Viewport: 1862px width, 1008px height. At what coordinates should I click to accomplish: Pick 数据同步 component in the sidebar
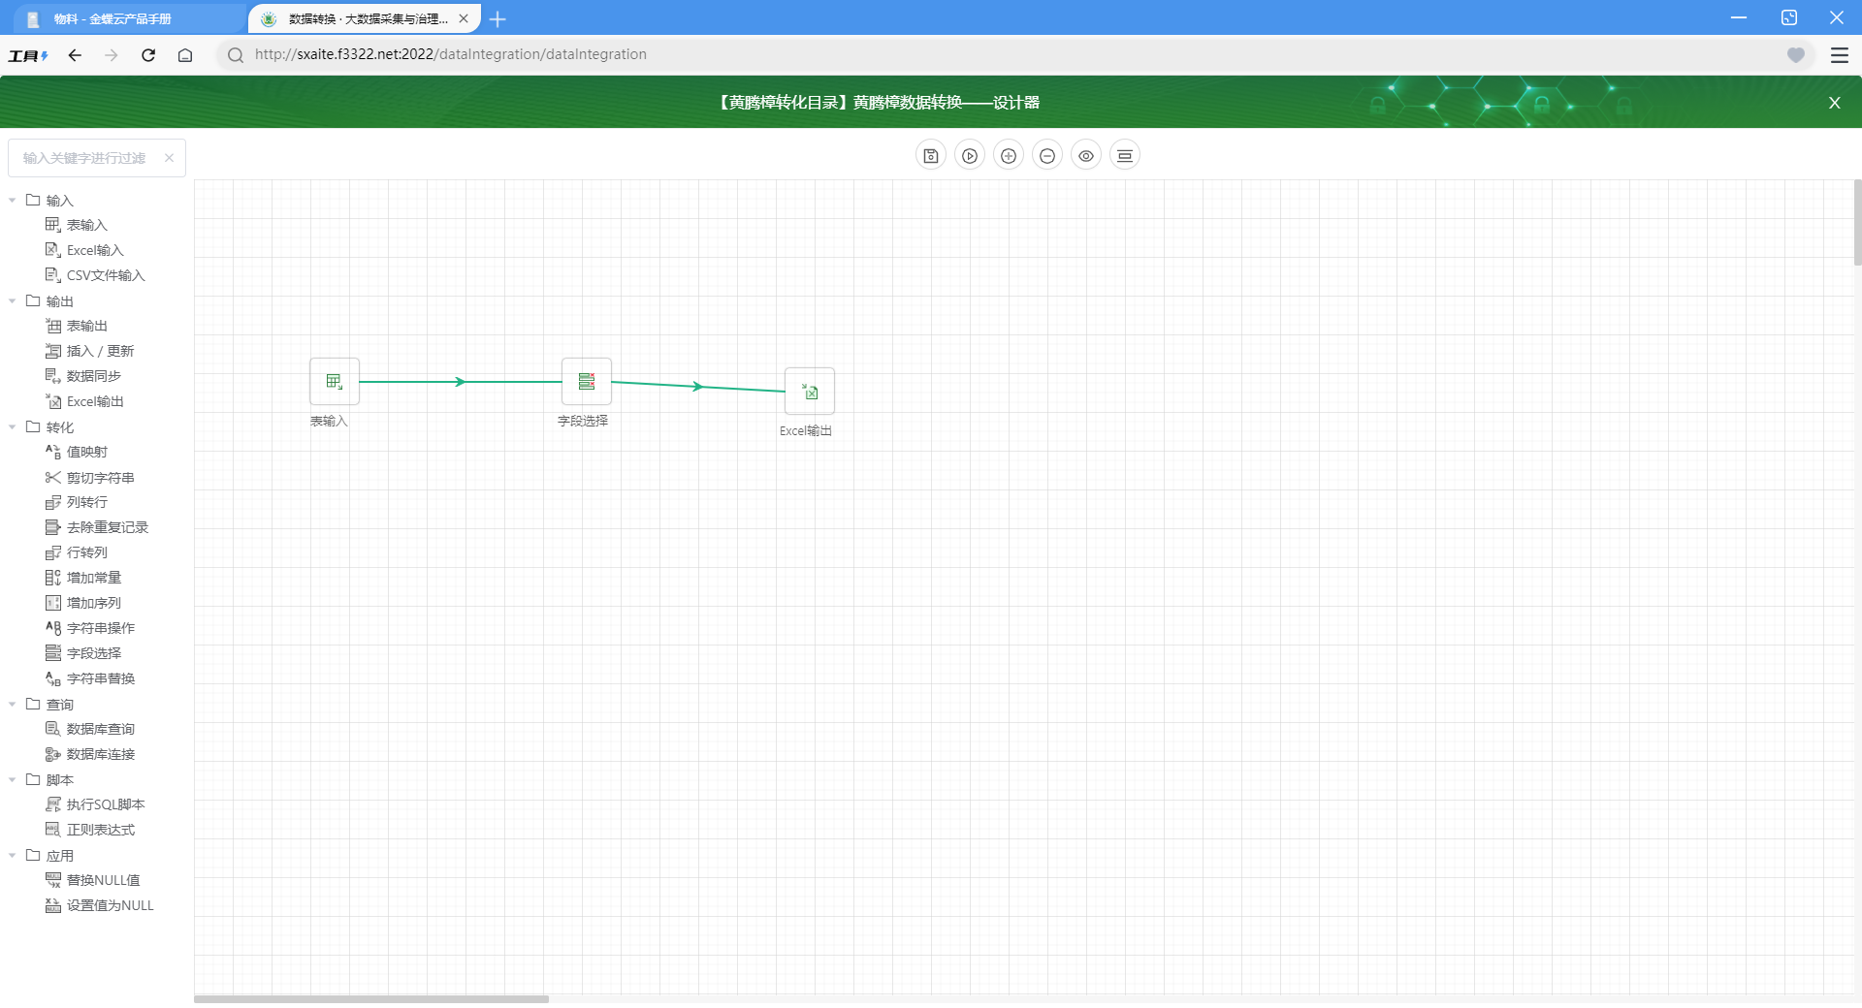click(83, 376)
